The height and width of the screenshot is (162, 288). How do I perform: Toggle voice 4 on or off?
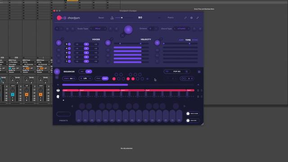click(x=69, y=49)
